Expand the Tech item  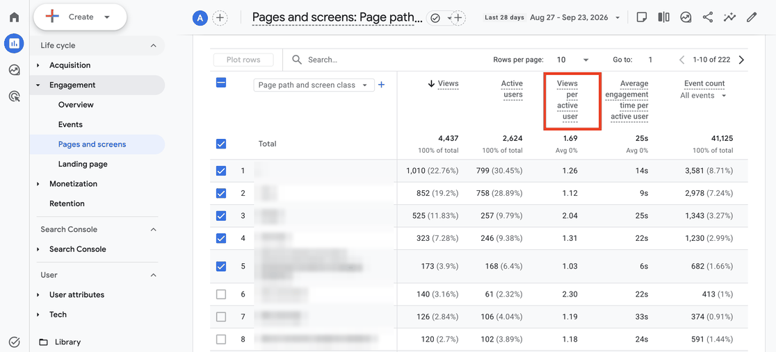click(x=38, y=315)
